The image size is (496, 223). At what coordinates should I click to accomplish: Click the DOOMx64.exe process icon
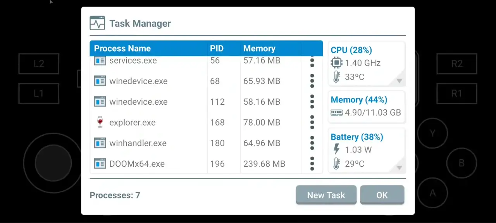(x=100, y=164)
